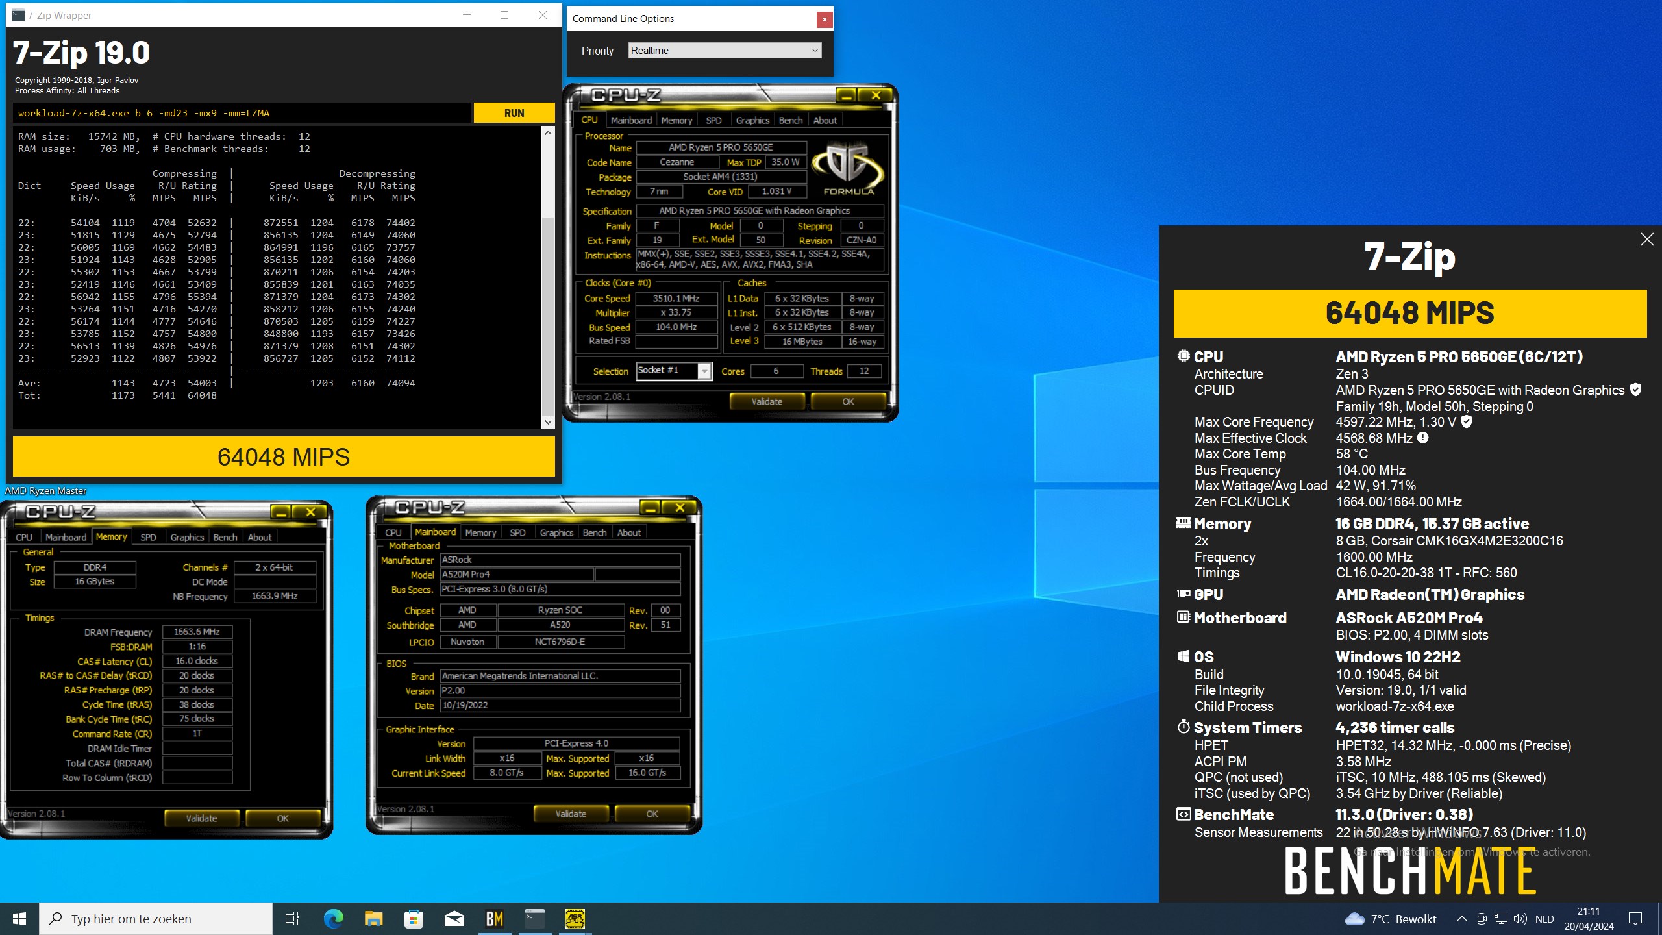Image resolution: width=1662 pixels, height=935 pixels.
Task: Click the weather widget showing 7°C Bewolkt
Action: (1391, 919)
